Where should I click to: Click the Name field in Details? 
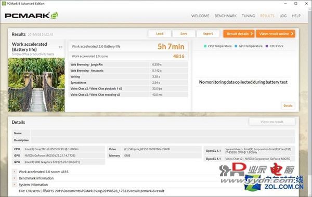(163, 133)
